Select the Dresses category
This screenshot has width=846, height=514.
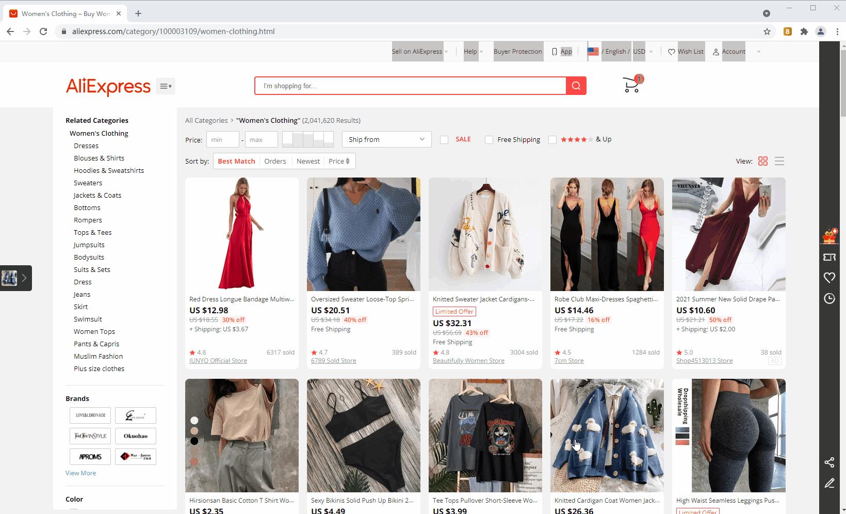pos(86,146)
